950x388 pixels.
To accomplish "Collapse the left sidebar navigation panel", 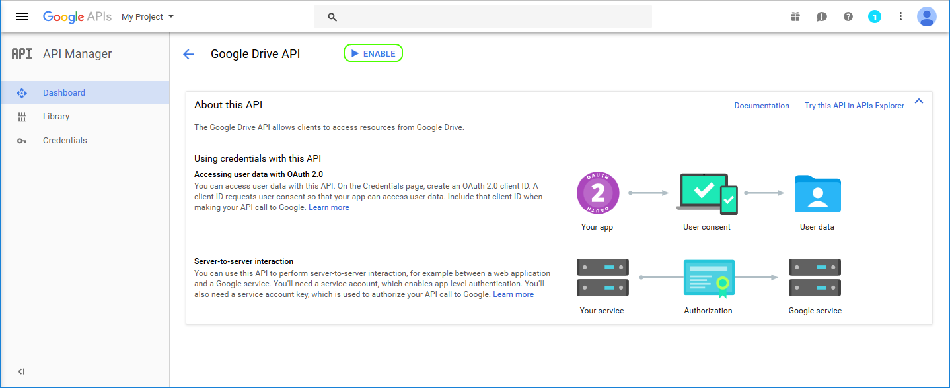I will click(21, 372).
